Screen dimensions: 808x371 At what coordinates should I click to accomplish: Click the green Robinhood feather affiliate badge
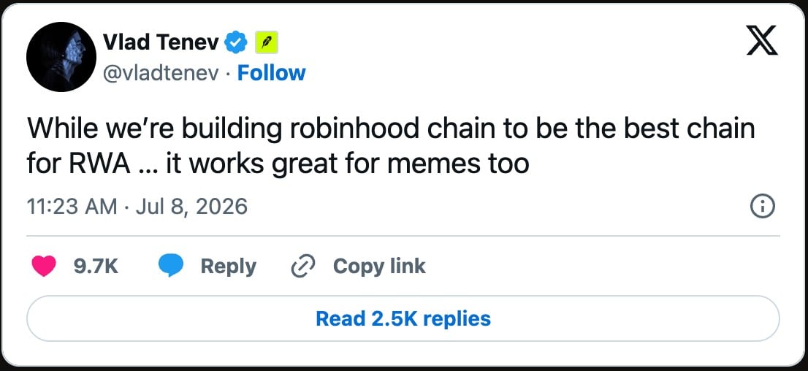[x=267, y=42]
